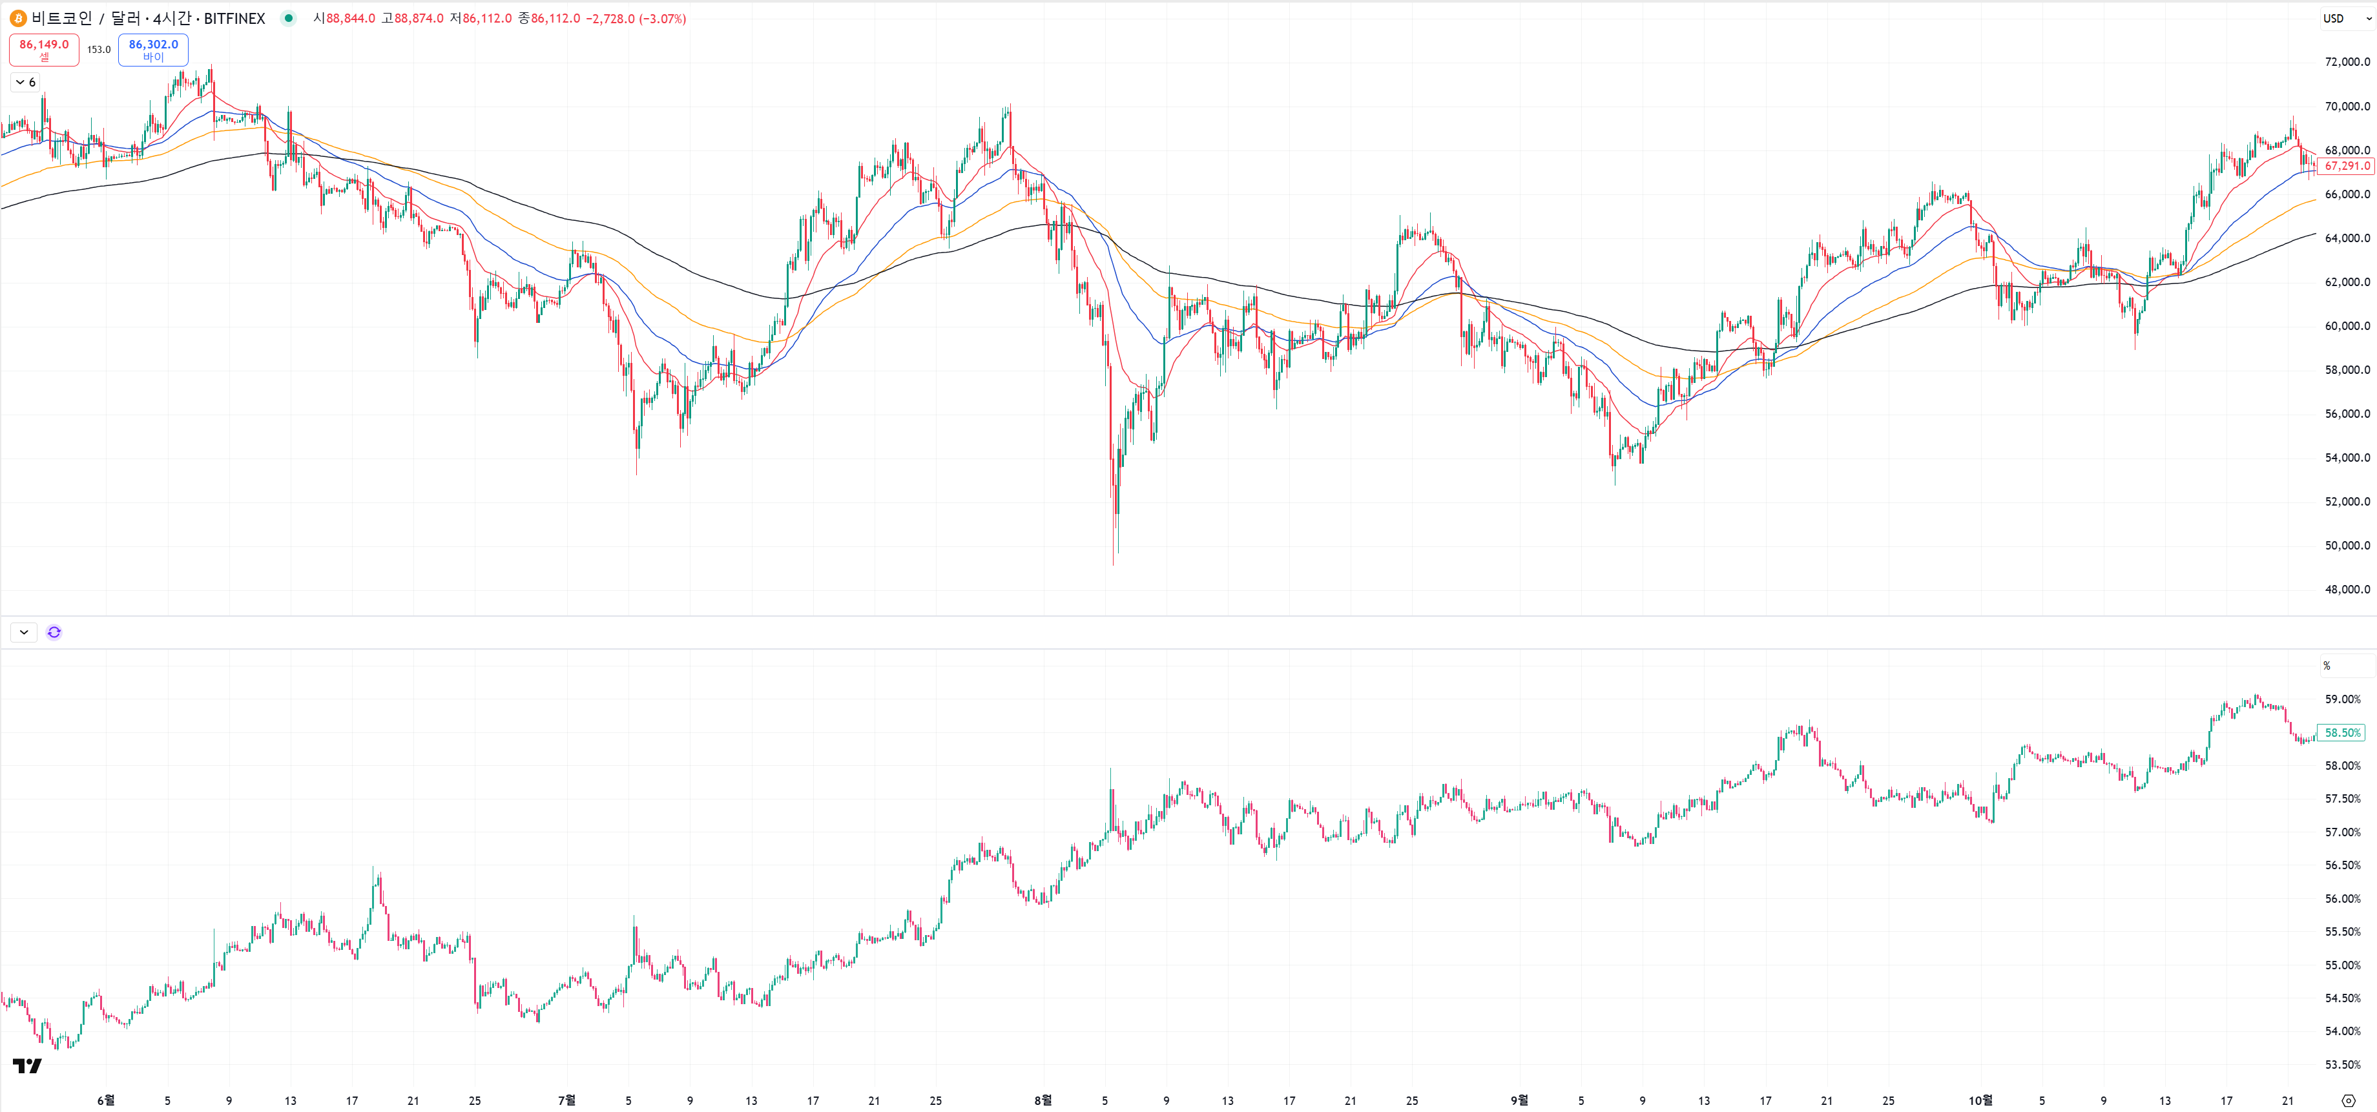Screen dimensions: 2377x1112
Task: Click the 10월 date on time axis
Action: click(1980, 1100)
